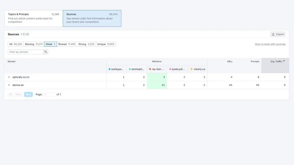Image resolution: width=294 pixels, height=165 pixels.
Task: Click the search magnifier icon button
Action: coord(46,52)
